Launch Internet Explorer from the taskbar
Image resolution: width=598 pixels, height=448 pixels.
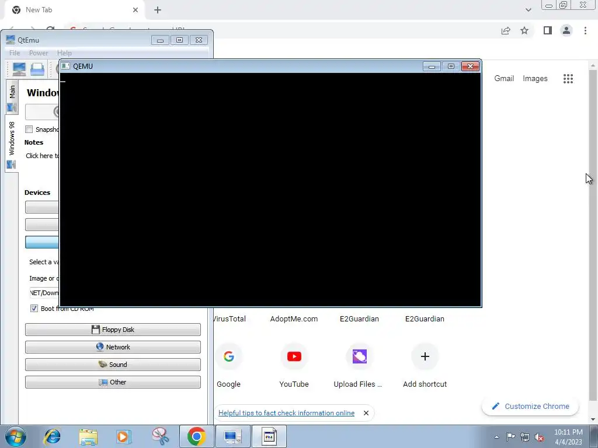[52, 436]
